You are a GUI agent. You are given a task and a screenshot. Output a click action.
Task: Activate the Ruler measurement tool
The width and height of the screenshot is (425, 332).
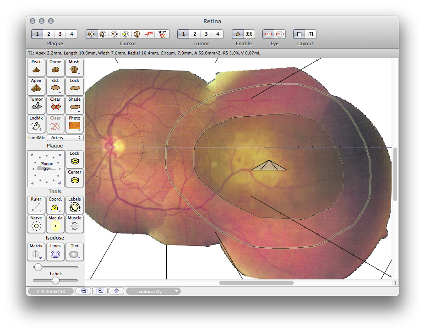tap(36, 205)
